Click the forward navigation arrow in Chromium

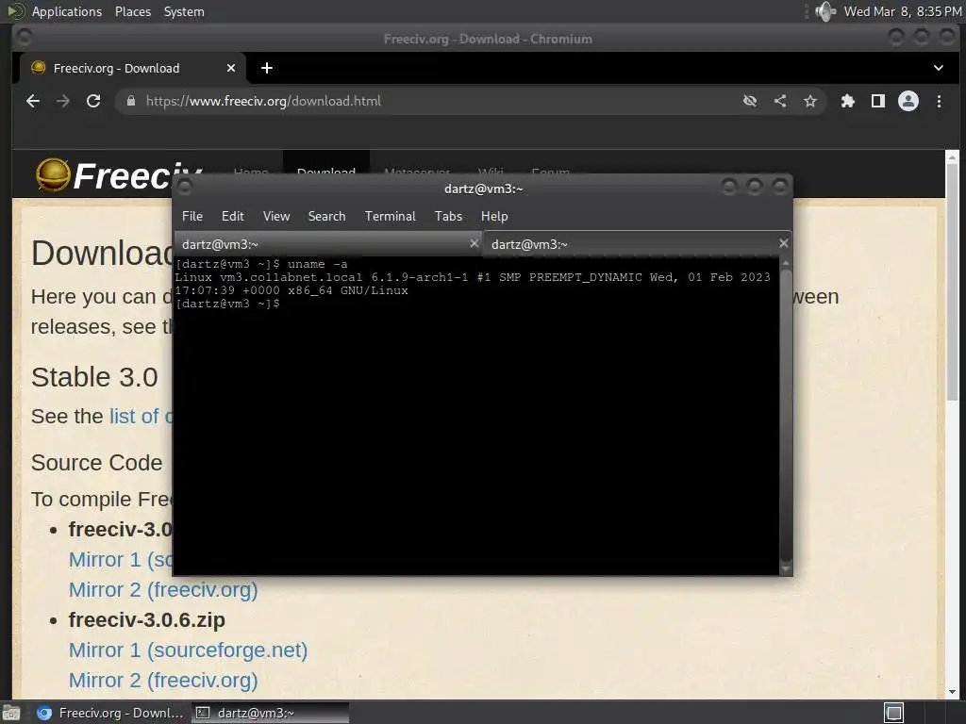(x=63, y=101)
